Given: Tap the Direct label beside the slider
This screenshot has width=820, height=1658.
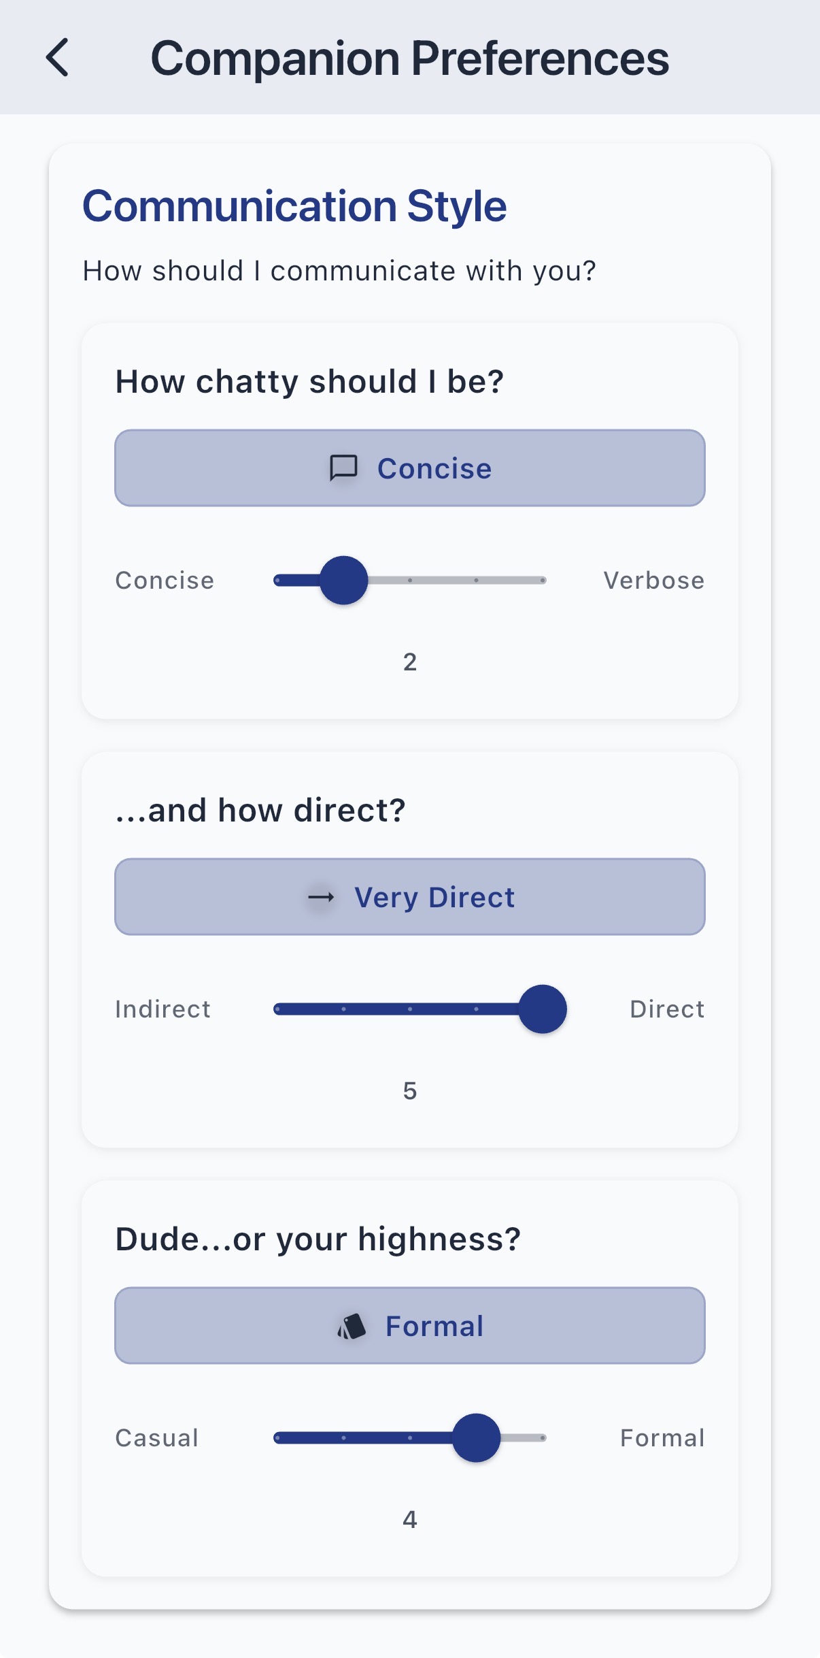Looking at the screenshot, I should (667, 1009).
